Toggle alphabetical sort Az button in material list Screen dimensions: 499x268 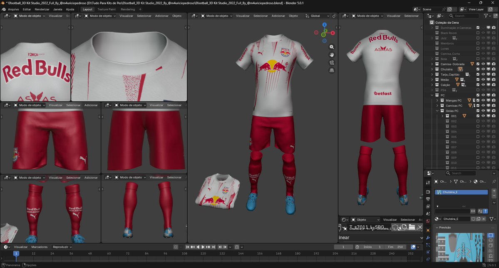tap(480, 211)
